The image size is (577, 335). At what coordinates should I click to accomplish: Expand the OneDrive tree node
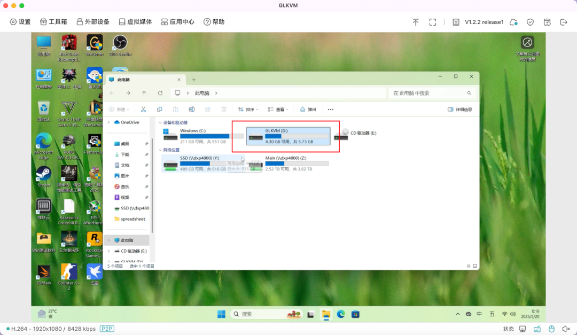(x=109, y=122)
